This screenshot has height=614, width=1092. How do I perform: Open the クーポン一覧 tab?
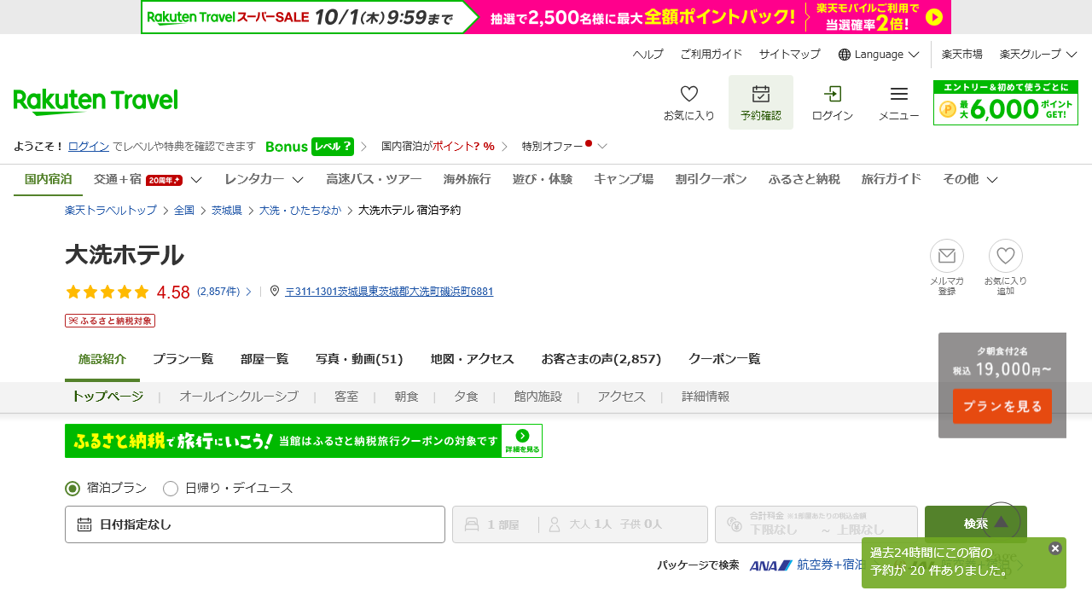[x=724, y=359]
